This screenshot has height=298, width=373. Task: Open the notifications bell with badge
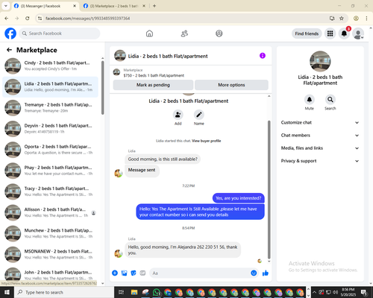coord(344,34)
